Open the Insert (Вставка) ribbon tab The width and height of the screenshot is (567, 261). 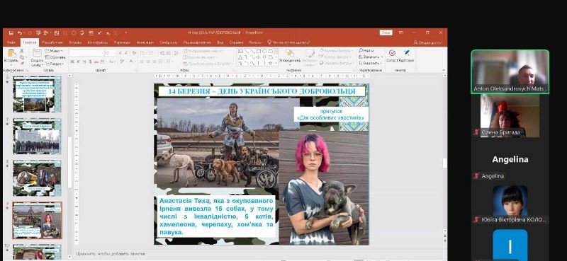pyautogui.click(x=75, y=42)
